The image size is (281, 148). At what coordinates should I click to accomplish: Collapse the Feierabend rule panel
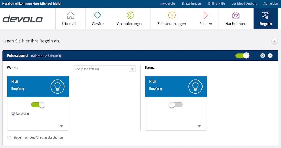click(270, 56)
